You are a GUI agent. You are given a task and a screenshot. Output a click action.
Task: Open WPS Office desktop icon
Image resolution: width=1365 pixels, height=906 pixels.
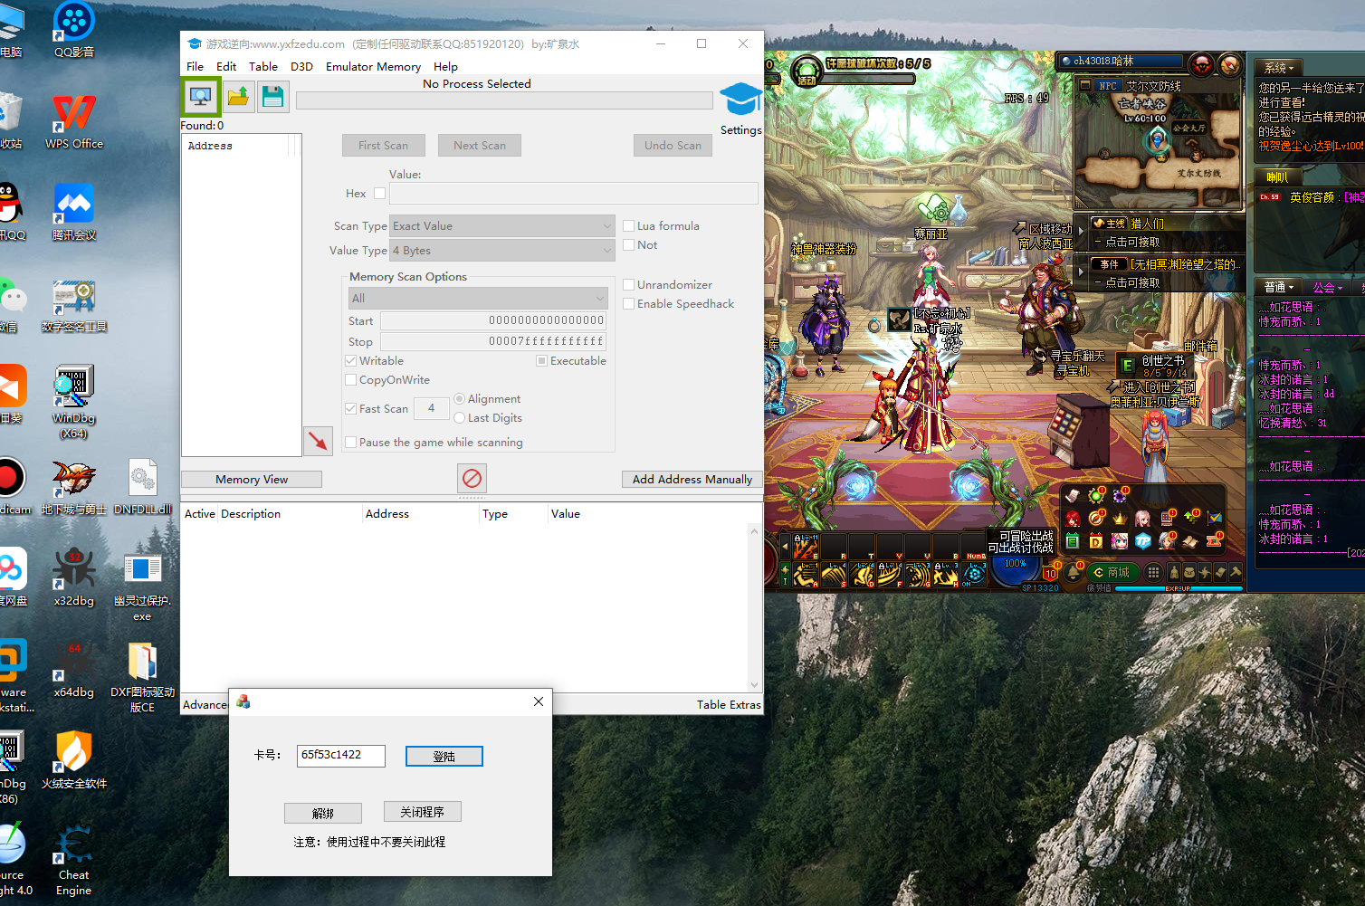(x=74, y=122)
